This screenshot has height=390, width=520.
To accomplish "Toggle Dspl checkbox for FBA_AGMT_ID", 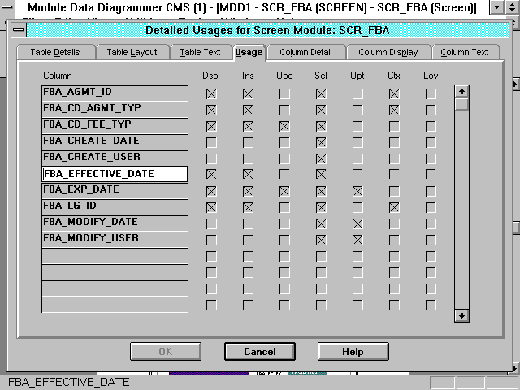I will 211,93.
